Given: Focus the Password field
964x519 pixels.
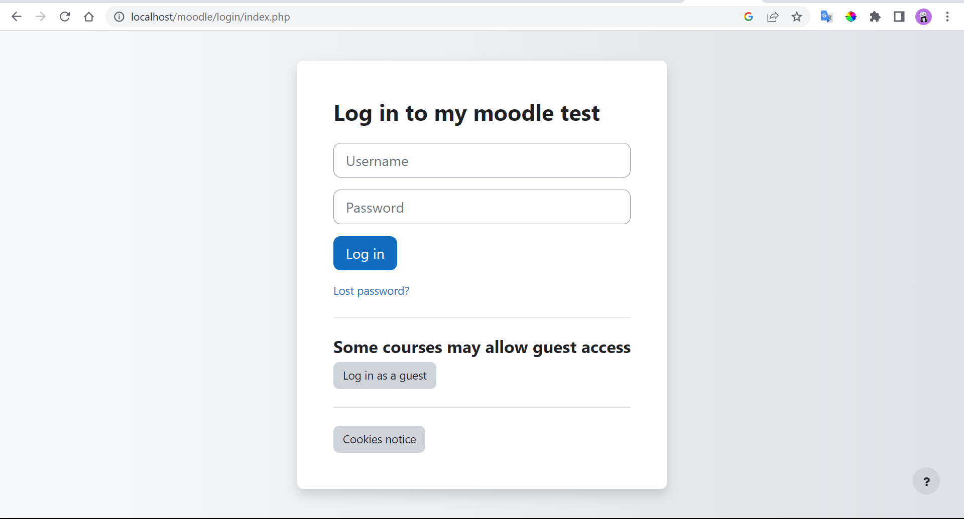Looking at the screenshot, I should pos(482,207).
